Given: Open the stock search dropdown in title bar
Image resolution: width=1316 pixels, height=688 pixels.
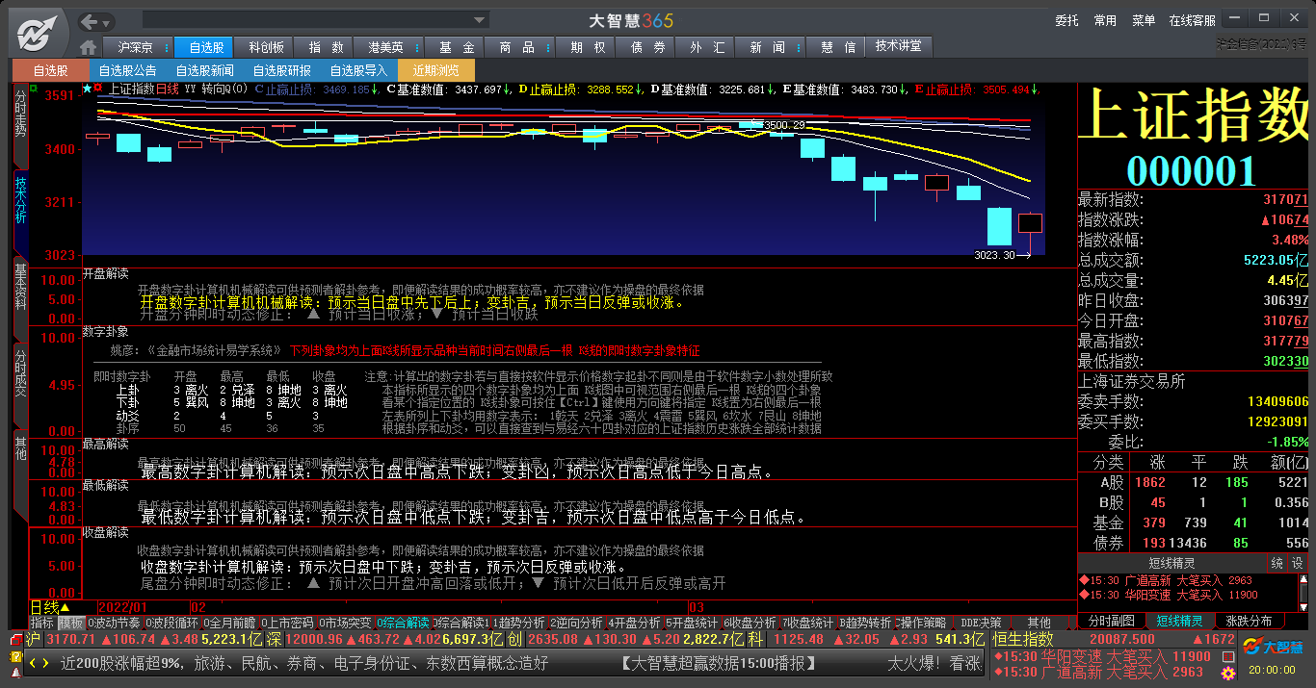Looking at the screenshot, I should 480,20.
